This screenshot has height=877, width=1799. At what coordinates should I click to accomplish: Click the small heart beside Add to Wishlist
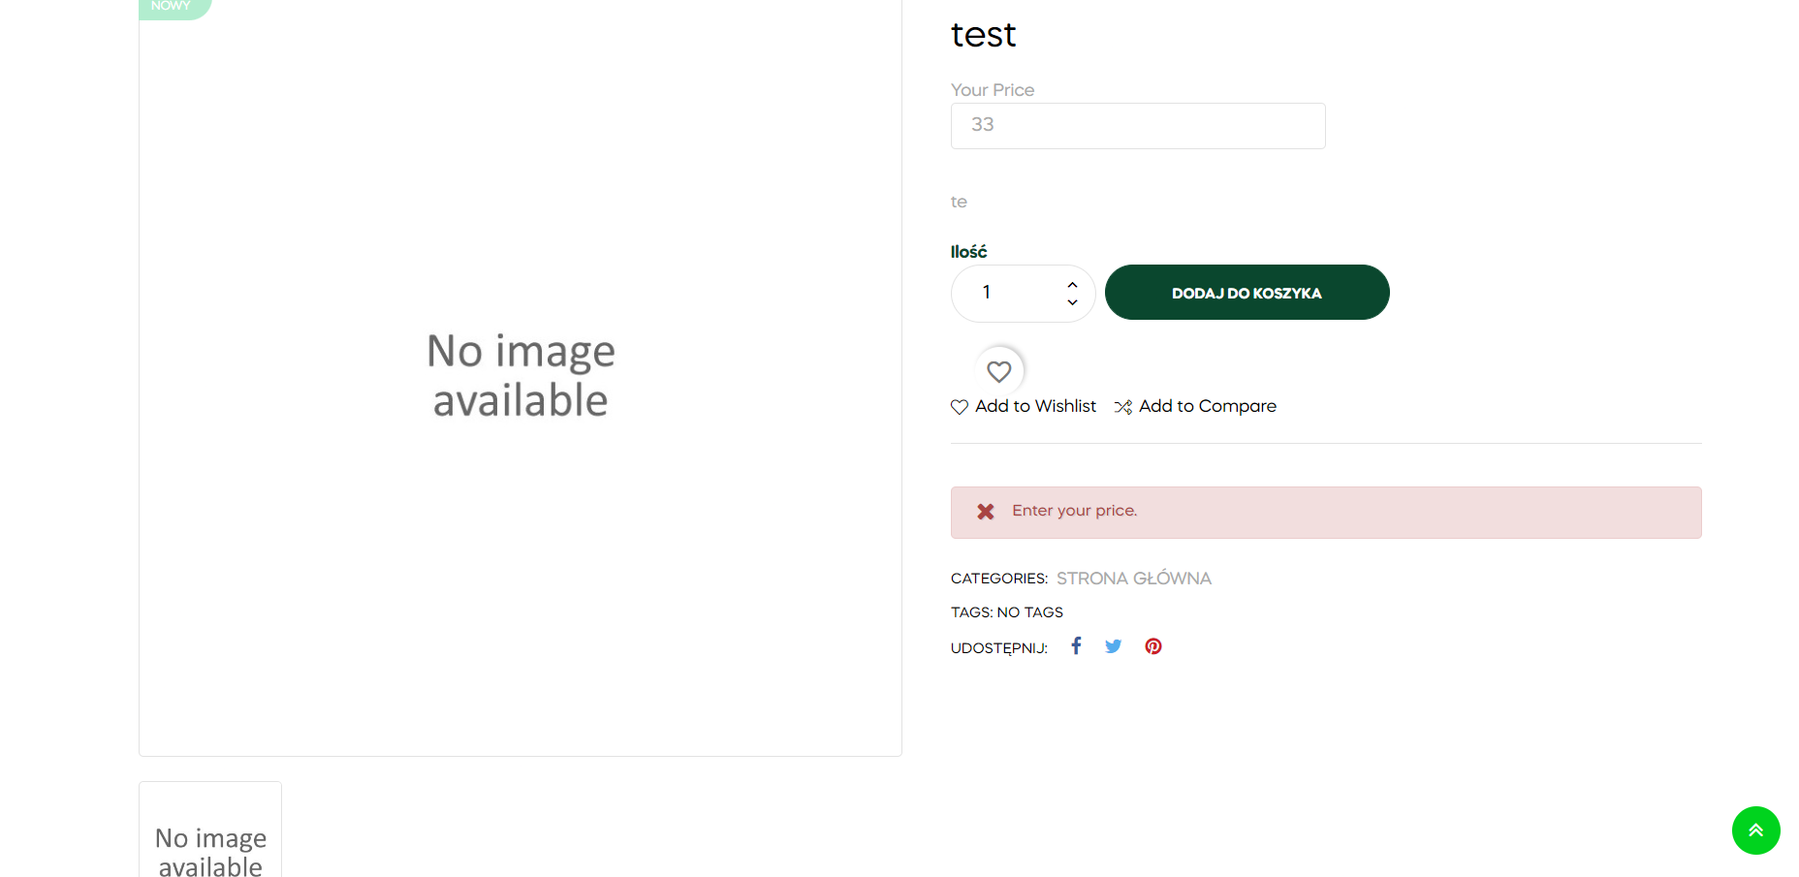960,407
